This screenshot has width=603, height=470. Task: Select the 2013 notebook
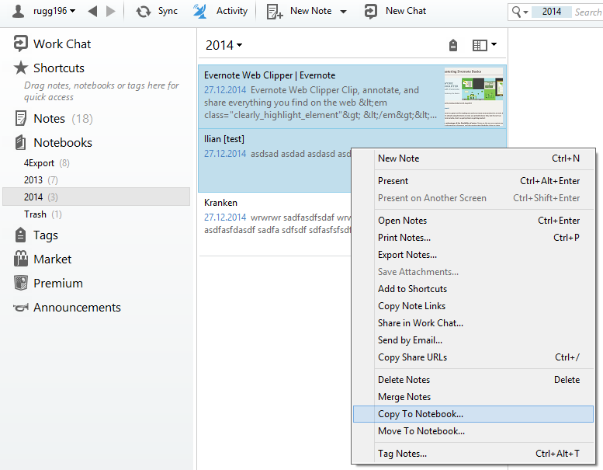(41, 180)
